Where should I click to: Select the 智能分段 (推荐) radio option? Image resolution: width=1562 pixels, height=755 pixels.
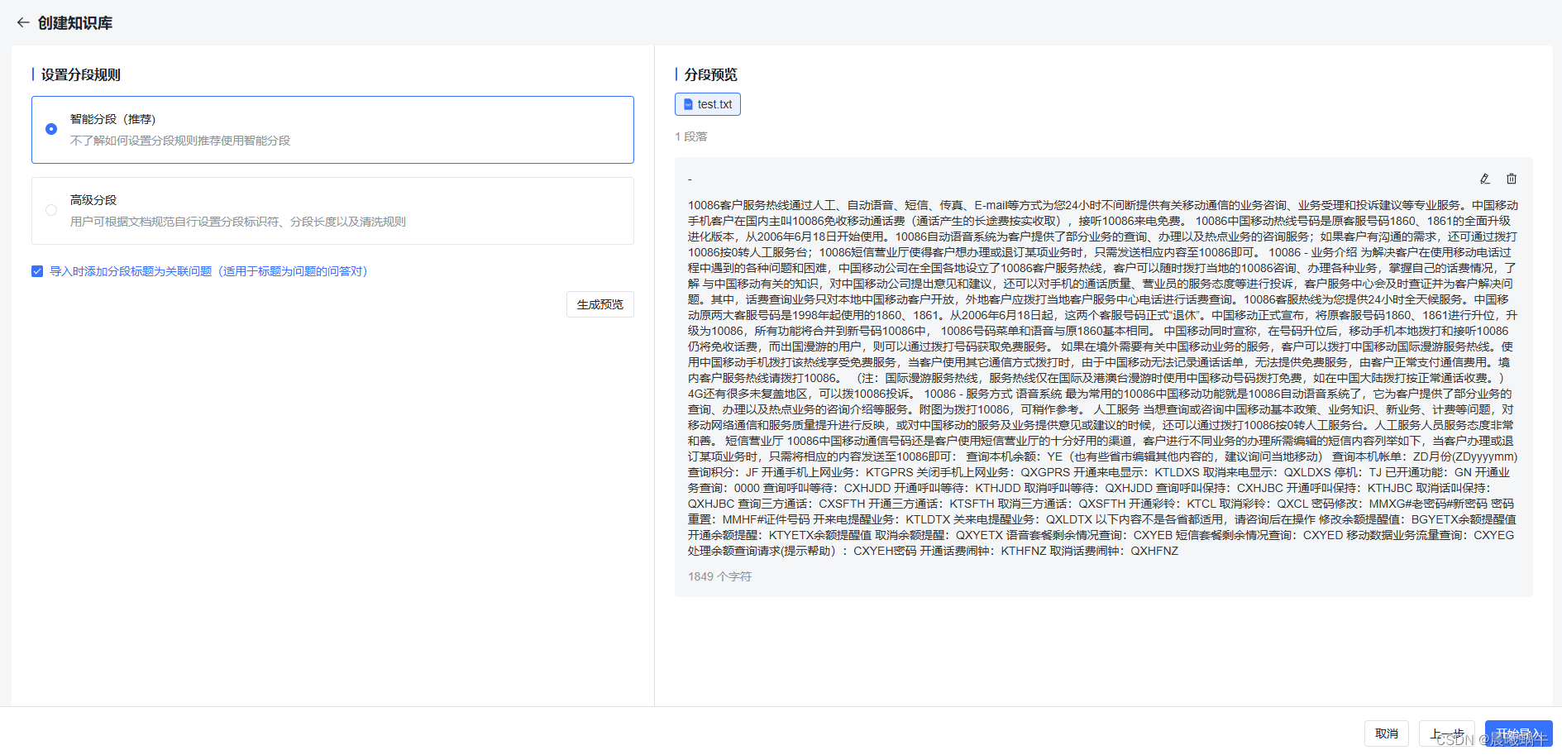(x=51, y=129)
